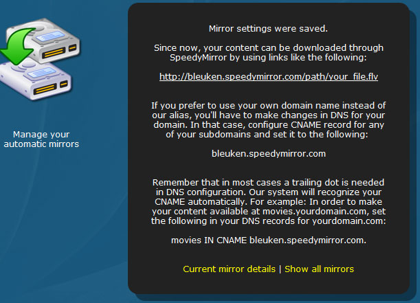Open the bleuken.speedymirror.com/path/your_file.flv link
This screenshot has width=420, height=303.
tap(269, 77)
